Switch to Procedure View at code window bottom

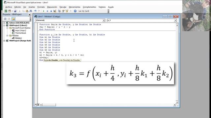(x=36, y=105)
